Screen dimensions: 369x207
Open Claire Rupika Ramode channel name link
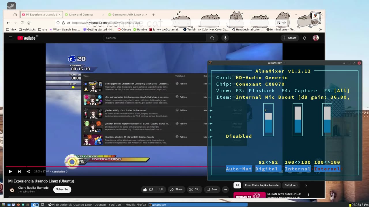[x=33, y=188]
